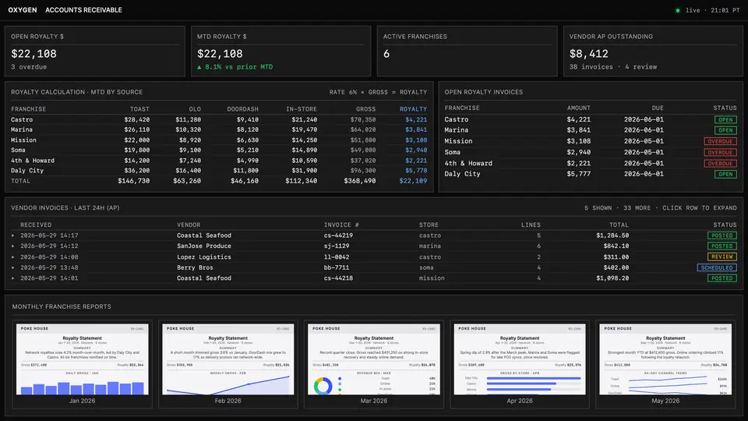Click the OVERDUE badge for Mission invoice
This screenshot has height=421, width=748.
point(720,141)
